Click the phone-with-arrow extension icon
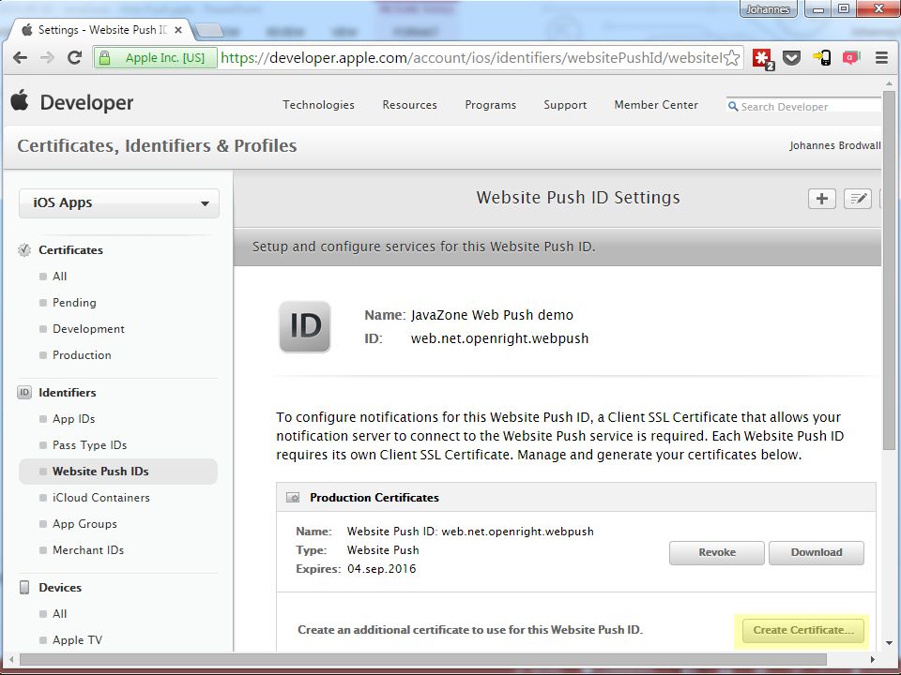 [822, 57]
